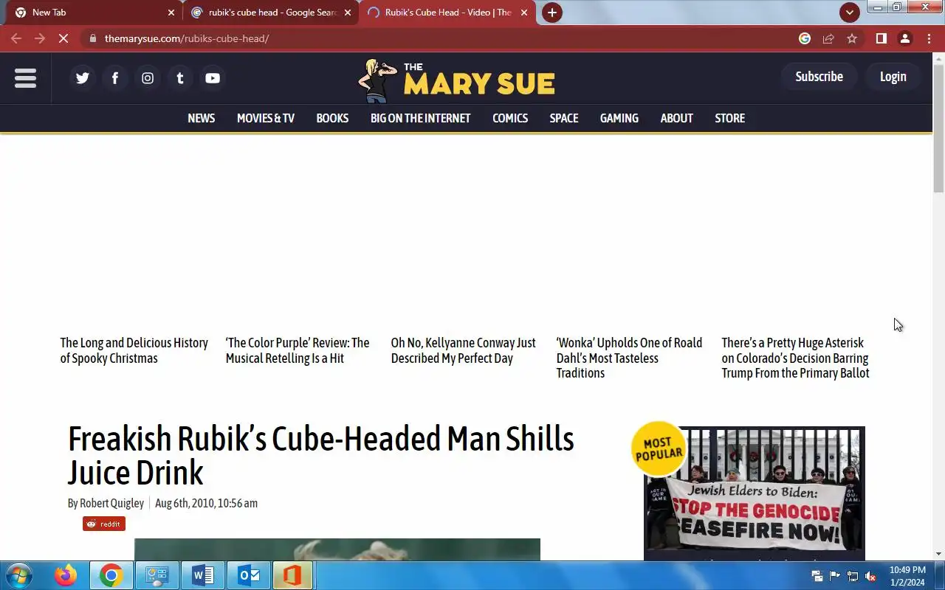The image size is (945, 590).
Task: Open the STORE page
Action: click(x=730, y=118)
